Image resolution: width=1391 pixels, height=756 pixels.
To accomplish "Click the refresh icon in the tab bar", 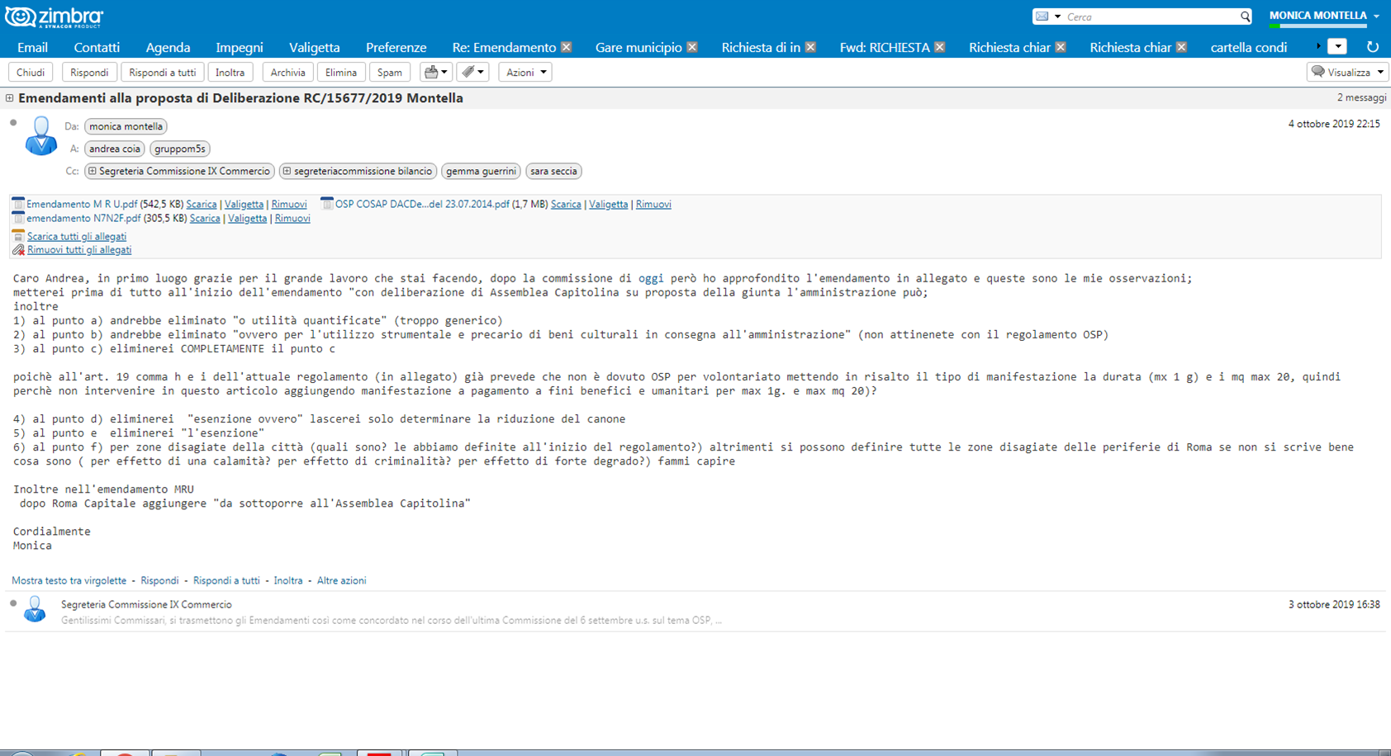I will pyautogui.click(x=1373, y=47).
